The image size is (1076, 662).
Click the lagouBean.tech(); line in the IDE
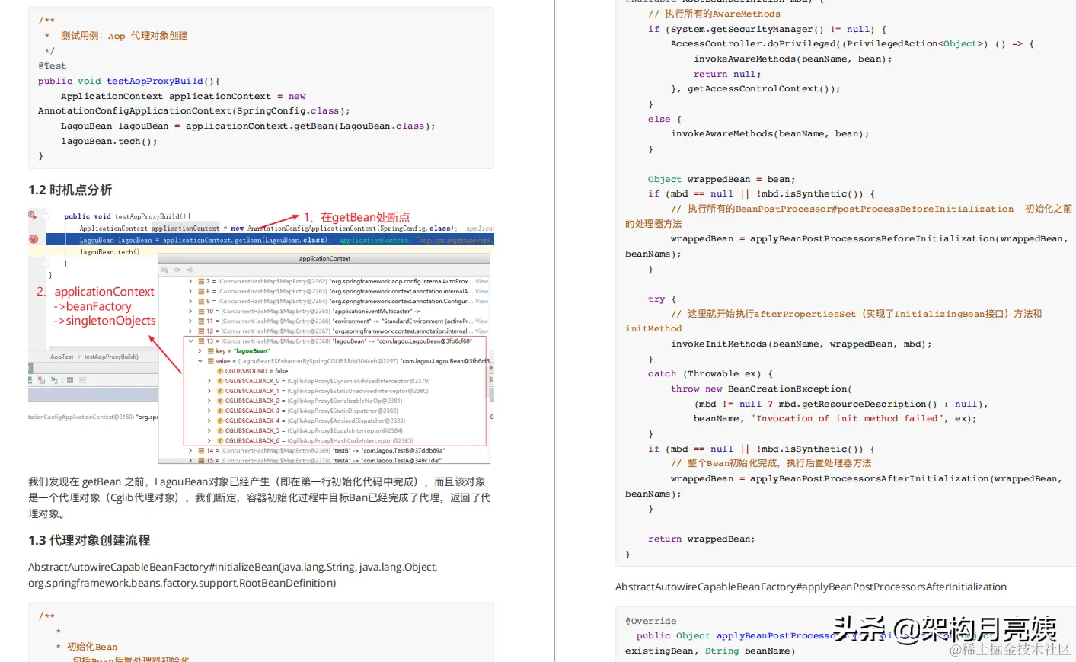[x=111, y=252]
